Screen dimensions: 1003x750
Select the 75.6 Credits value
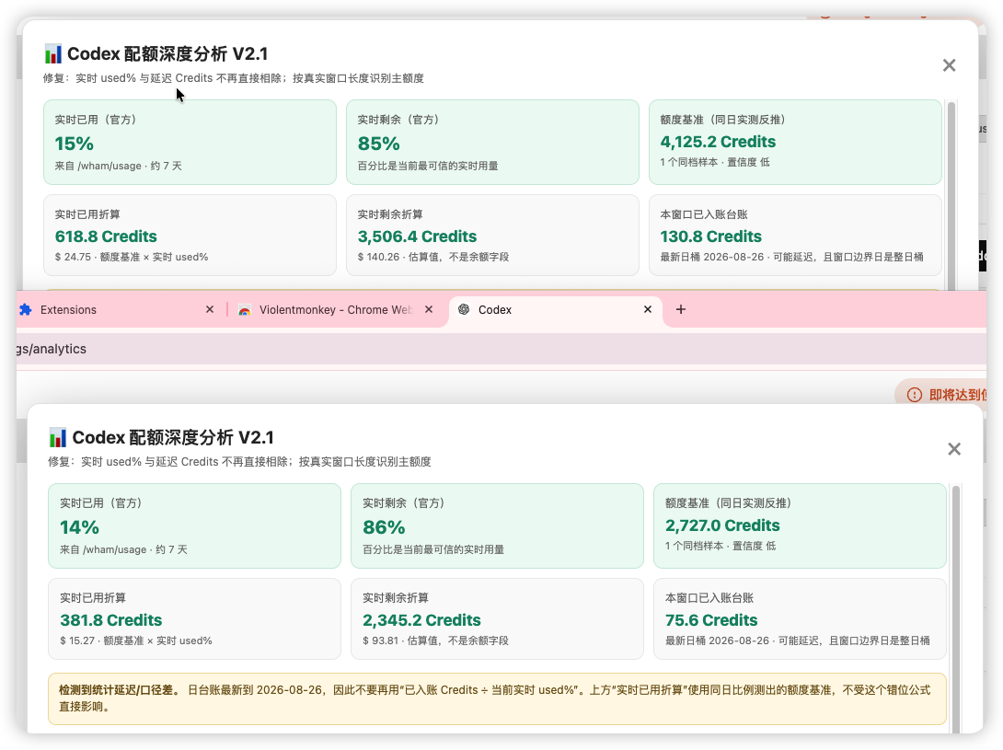(x=711, y=620)
